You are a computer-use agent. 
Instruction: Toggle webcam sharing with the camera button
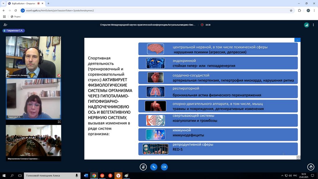pos(164,167)
